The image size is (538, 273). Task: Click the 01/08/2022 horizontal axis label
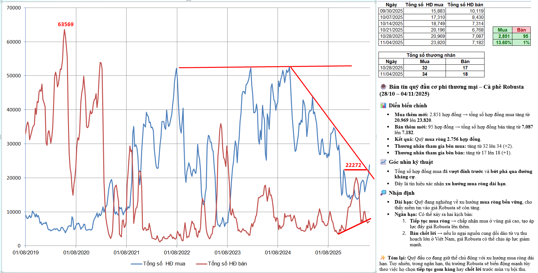(x=177, y=252)
